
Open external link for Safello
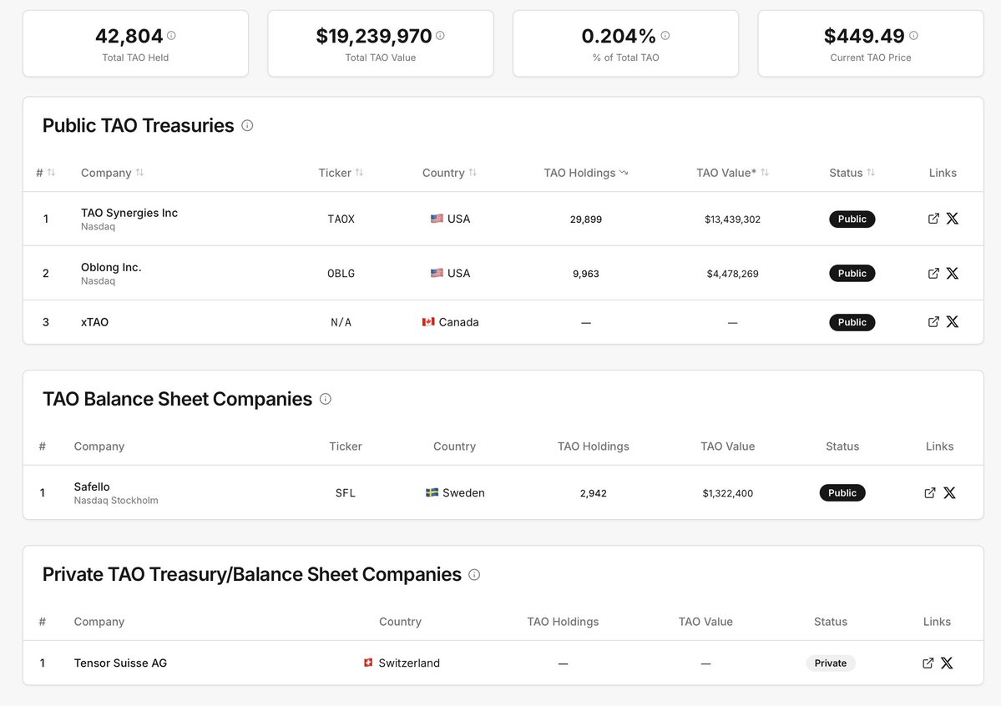pyautogui.click(x=930, y=493)
